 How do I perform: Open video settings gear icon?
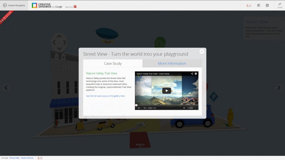click(x=184, y=108)
